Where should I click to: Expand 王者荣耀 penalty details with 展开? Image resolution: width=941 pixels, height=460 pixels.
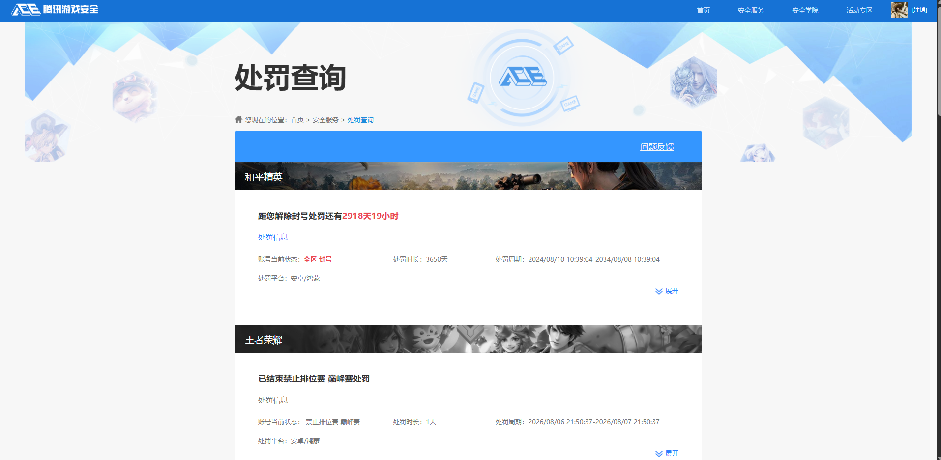click(x=672, y=453)
